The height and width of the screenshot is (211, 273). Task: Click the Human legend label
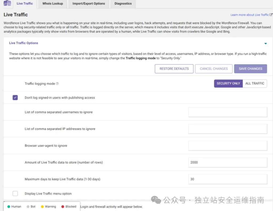(x=16, y=207)
